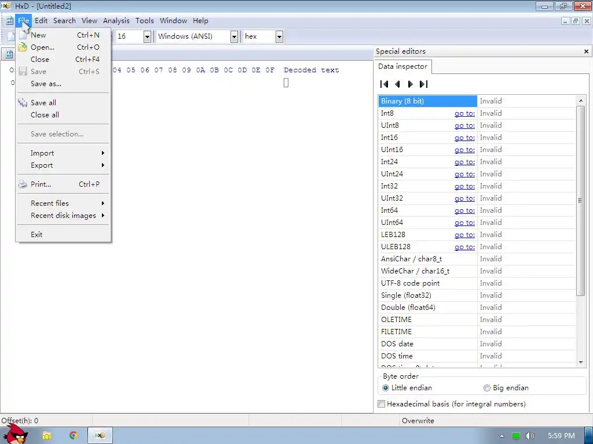Screen dimensions: 593x444
Task: Click go to link for Int8
Action: click(464, 113)
